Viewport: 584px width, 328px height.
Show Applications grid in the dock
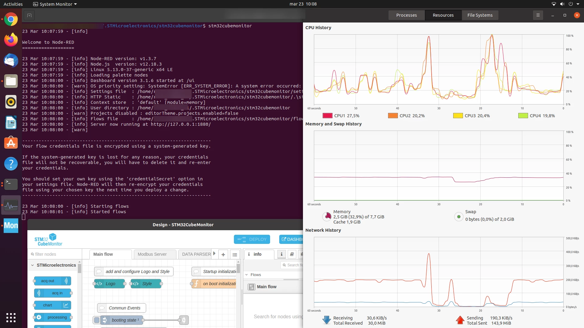coord(11,318)
